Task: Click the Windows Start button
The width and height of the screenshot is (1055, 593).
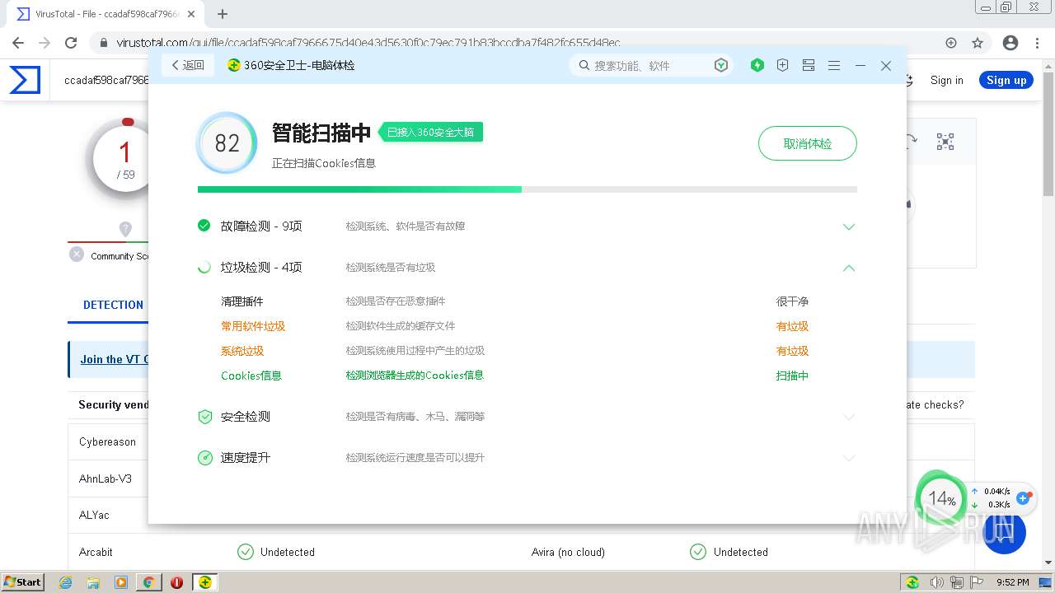Action: tap(23, 581)
